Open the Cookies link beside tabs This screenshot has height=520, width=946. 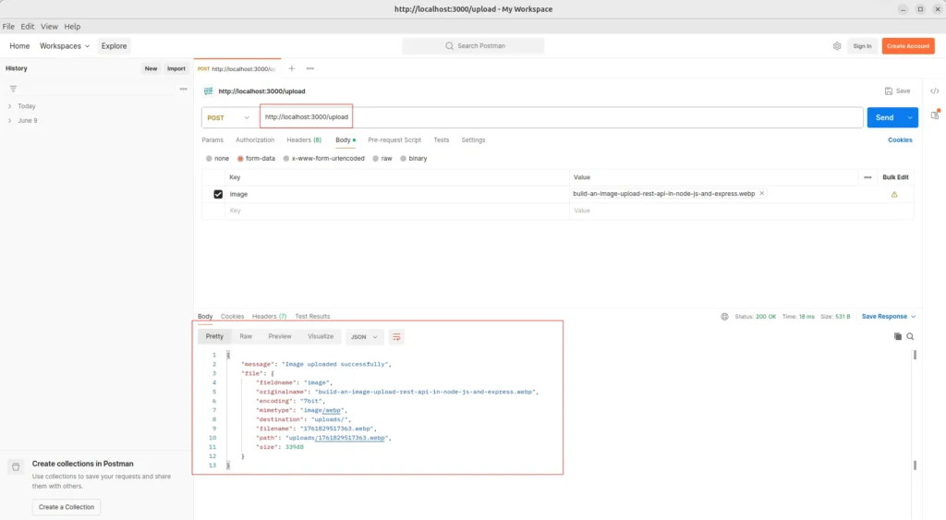pyautogui.click(x=900, y=140)
